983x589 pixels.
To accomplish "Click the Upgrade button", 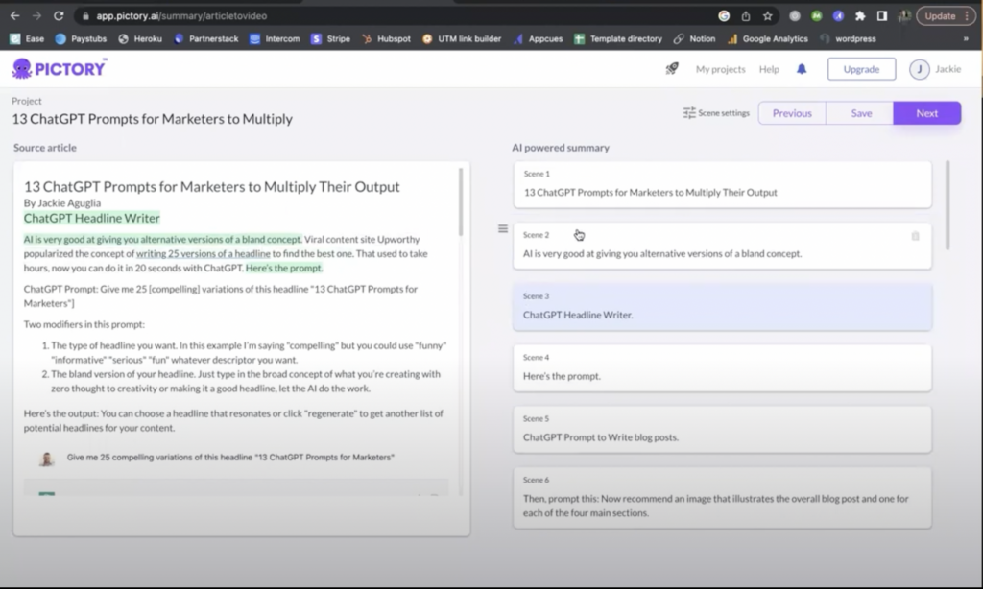I will 861,69.
